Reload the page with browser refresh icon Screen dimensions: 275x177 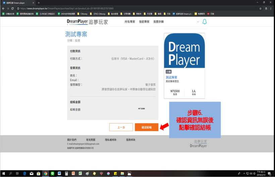pos(13,8)
